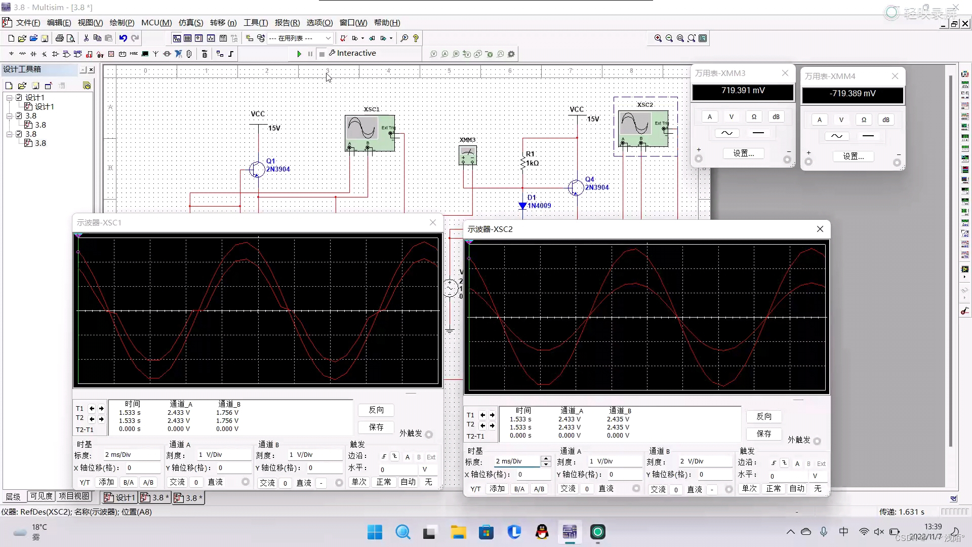Image resolution: width=972 pixels, height=547 pixels.
Task: Click the Print icon in toolbar
Action: (60, 38)
